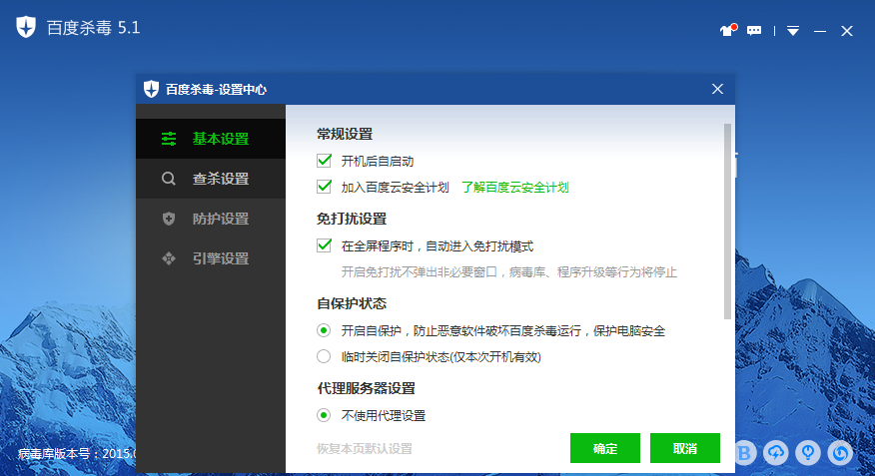Open the main menu dropdown triangle
Screen dimensions: 875x476
point(793,31)
